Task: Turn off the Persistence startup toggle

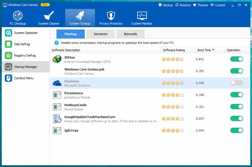Action: coord(236,95)
